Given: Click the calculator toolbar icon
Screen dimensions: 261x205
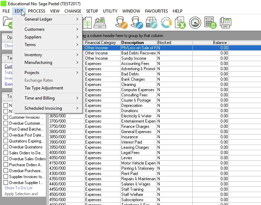Looking at the screenshot, I should tap(210, 23).
